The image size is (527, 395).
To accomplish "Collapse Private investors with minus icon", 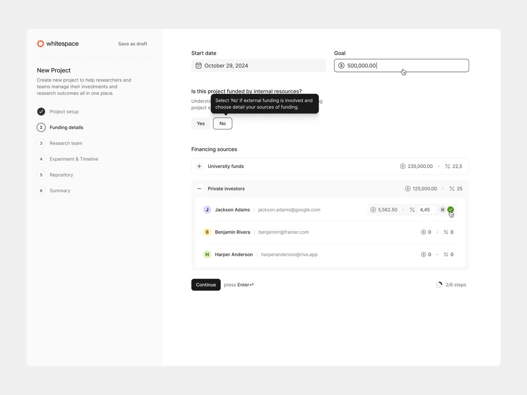I will 199,189.
